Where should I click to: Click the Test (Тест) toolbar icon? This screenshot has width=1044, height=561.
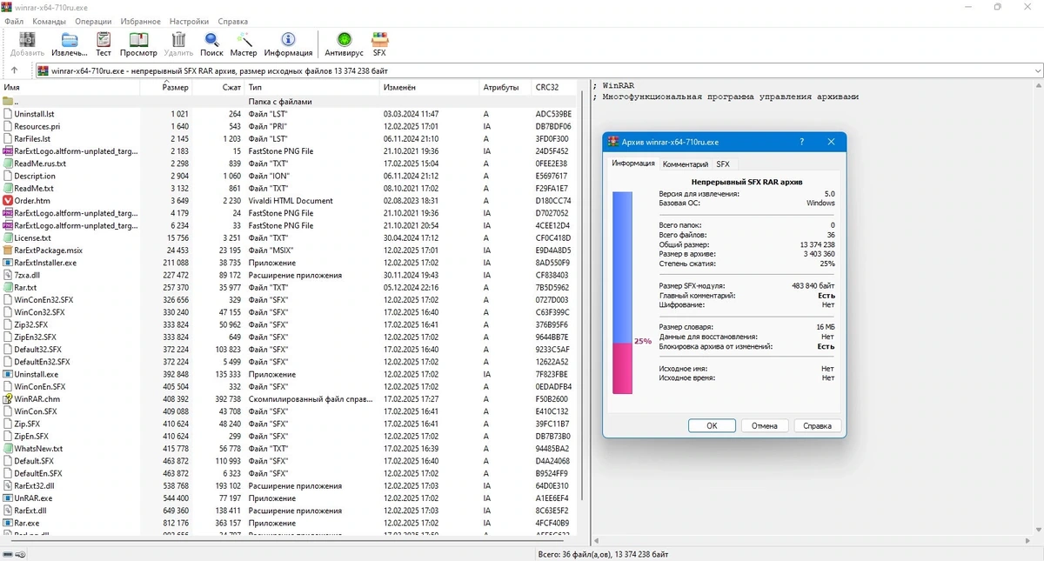click(x=104, y=40)
